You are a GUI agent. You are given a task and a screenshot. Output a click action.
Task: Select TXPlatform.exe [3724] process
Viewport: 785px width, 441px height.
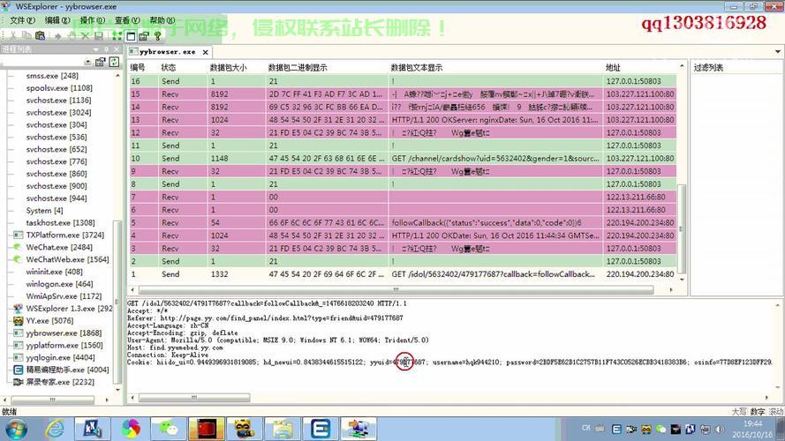[65, 235]
